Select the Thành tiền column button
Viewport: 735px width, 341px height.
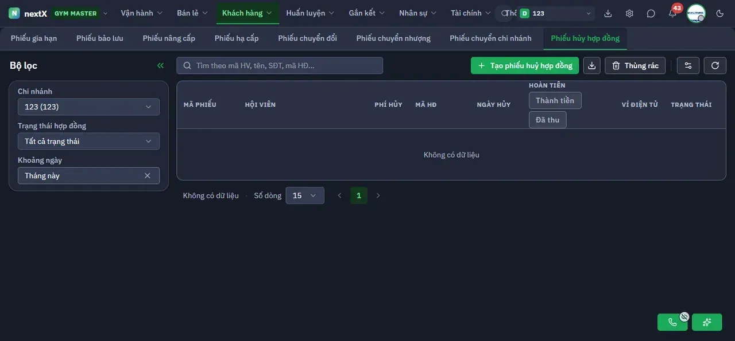(555, 101)
